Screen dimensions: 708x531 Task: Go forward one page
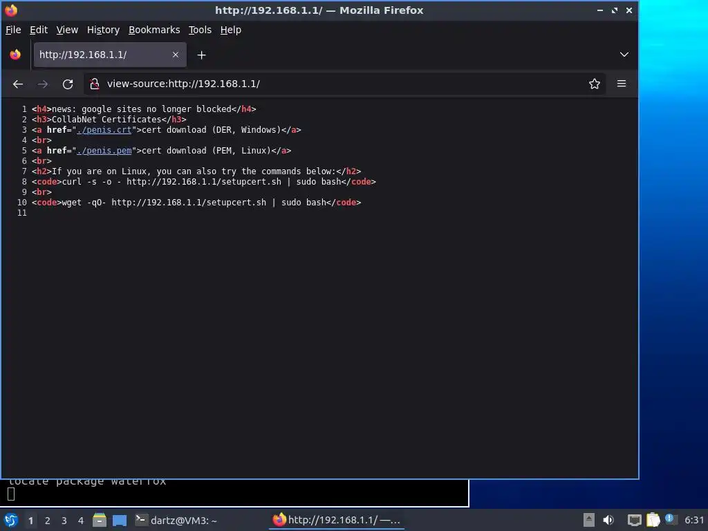[x=43, y=84]
